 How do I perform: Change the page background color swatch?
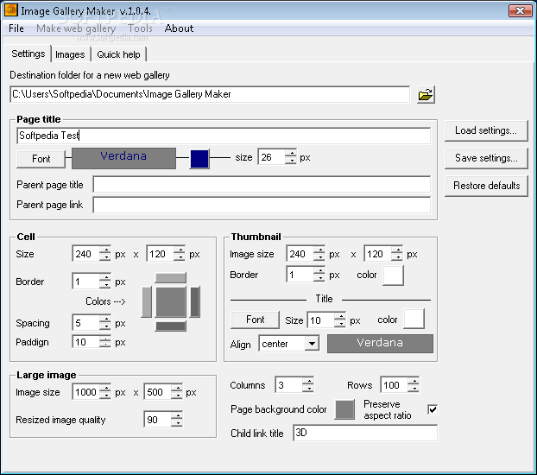pyautogui.click(x=344, y=409)
